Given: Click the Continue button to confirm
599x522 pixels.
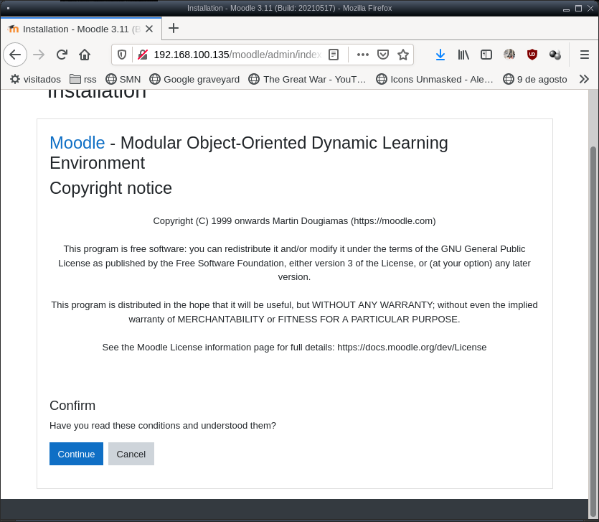Looking at the screenshot, I should point(76,454).
